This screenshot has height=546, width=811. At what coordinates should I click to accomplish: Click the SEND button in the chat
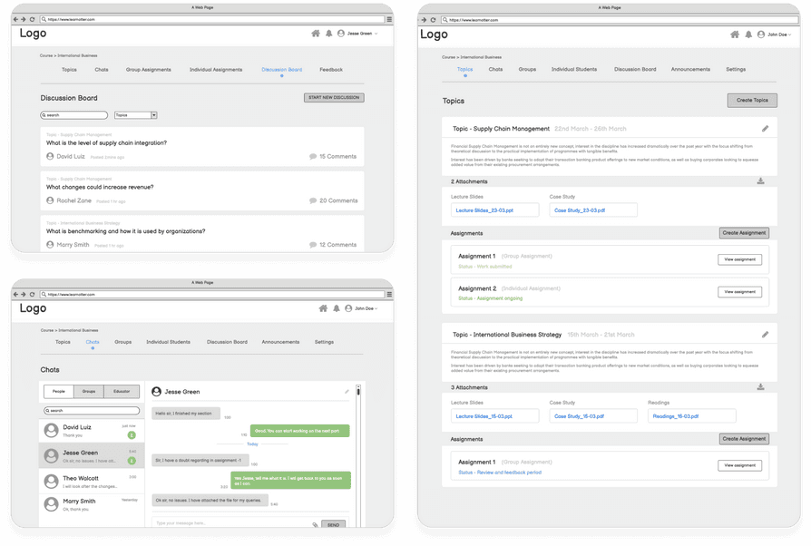coord(333,524)
